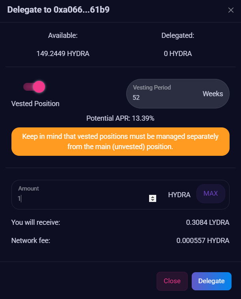This screenshot has height=299, width=241.
Task: Confirm with the Delegate button
Action: (x=211, y=281)
